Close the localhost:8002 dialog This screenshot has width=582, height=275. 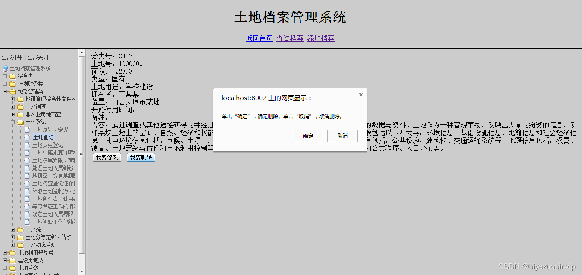(x=361, y=95)
